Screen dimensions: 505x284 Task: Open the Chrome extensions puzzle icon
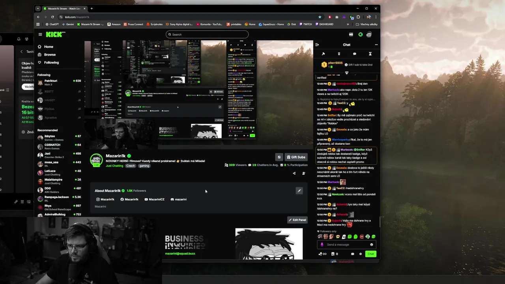(x=358, y=17)
